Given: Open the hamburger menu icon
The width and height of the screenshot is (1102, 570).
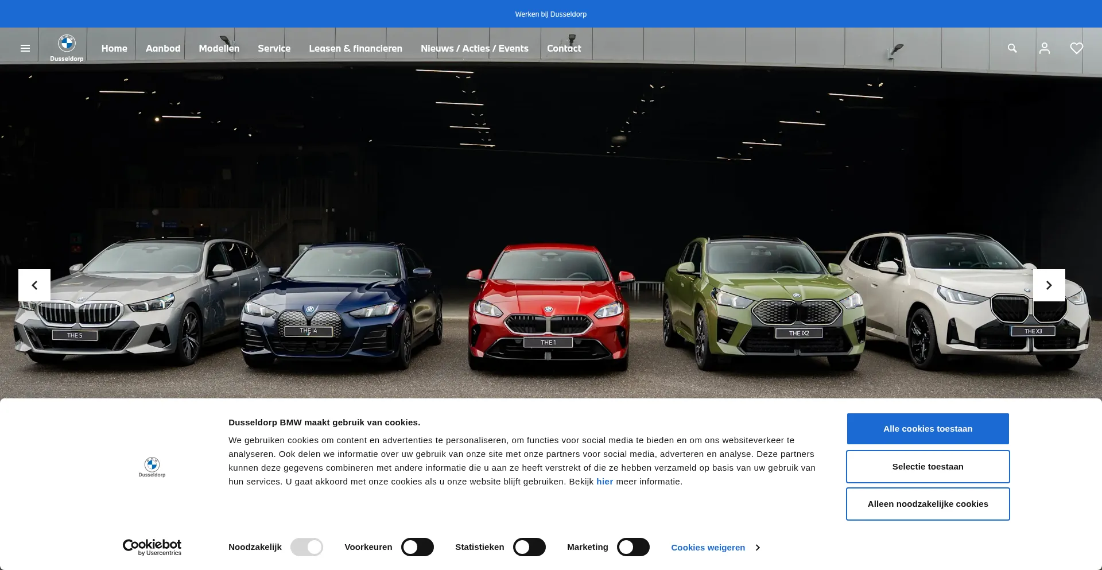Looking at the screenshot, I should 25,48.
